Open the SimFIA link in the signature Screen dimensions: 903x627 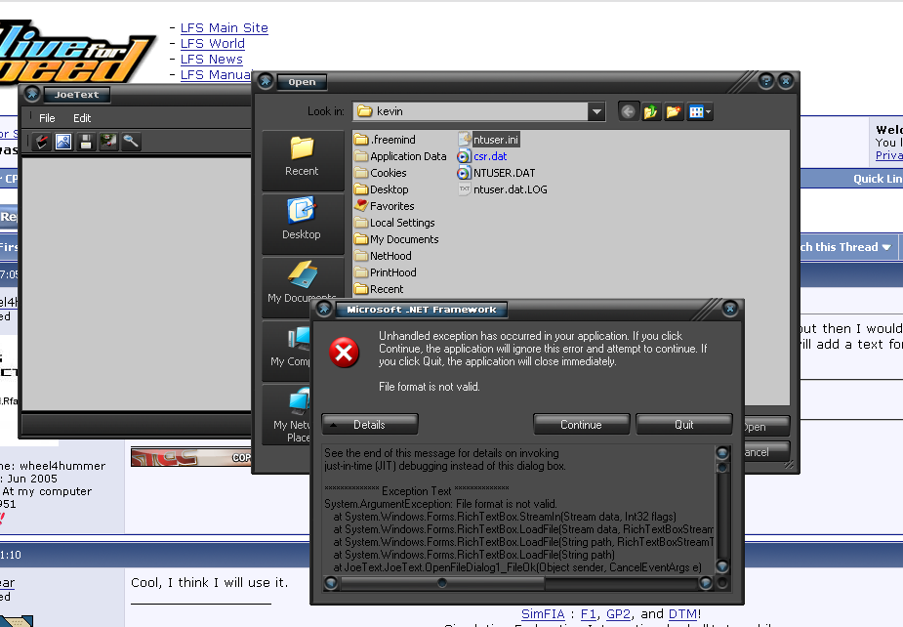(x=543, y=614)
